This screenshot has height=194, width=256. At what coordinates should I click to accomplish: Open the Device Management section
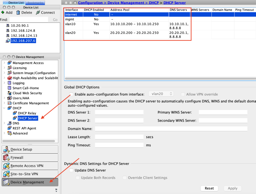30,182
